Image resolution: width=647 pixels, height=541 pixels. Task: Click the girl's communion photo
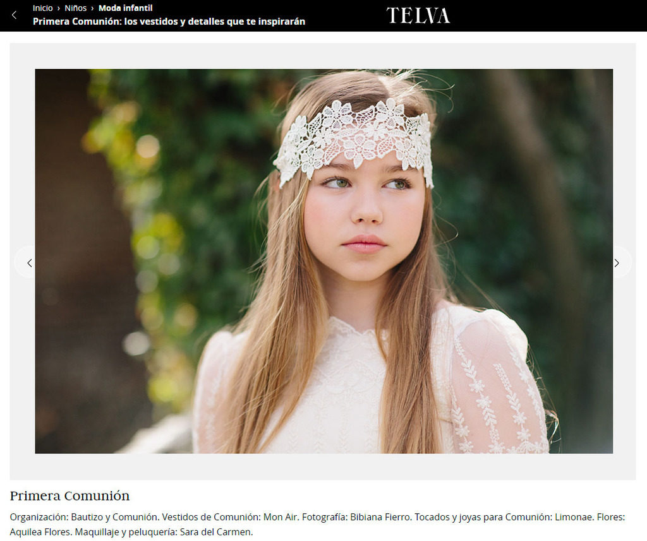click(324, 261)
